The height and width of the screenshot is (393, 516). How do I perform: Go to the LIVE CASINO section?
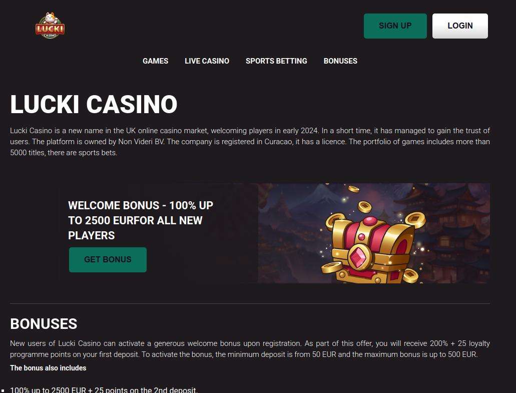[207, 61]
